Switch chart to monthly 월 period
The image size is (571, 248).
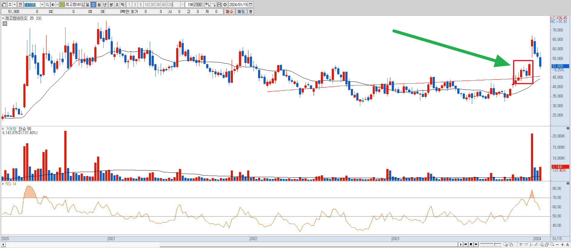click(99, 5)
